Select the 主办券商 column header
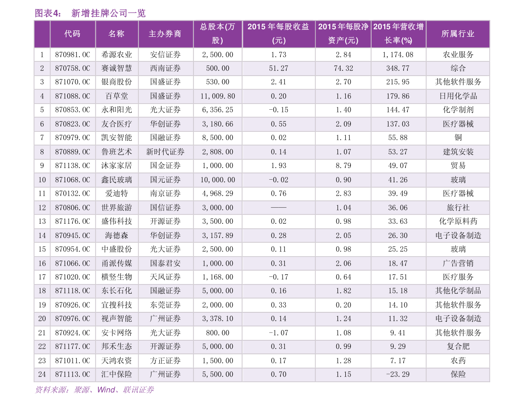Viewport: 514px width, 403px height. pyautogui.click(x=165, y=34)
